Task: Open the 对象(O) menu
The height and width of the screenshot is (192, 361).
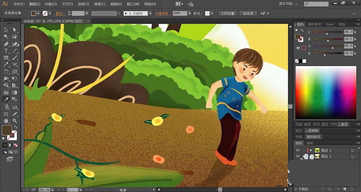Action: point(51,4)
